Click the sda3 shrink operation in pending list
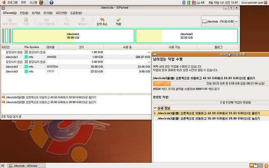The image size is (269, 168). click(x=51, y=97)
